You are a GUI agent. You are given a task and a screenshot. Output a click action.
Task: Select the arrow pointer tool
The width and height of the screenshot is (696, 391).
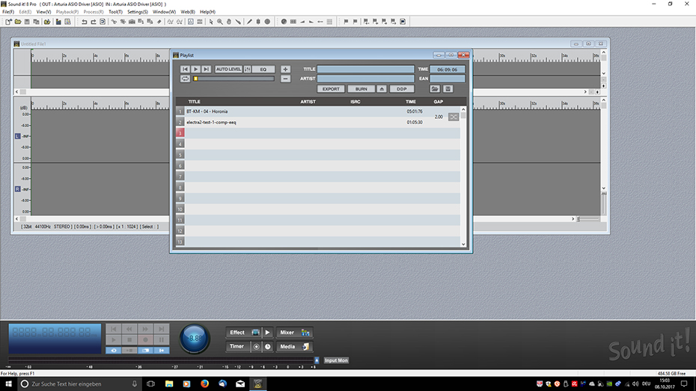211,21
